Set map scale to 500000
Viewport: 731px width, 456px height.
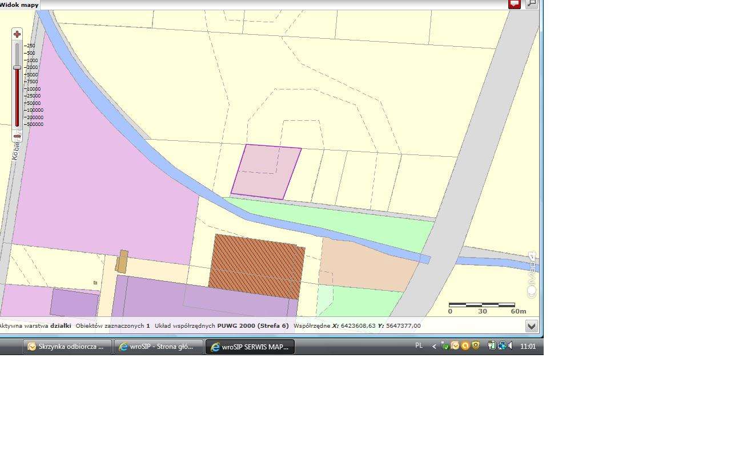click(34, 124)
